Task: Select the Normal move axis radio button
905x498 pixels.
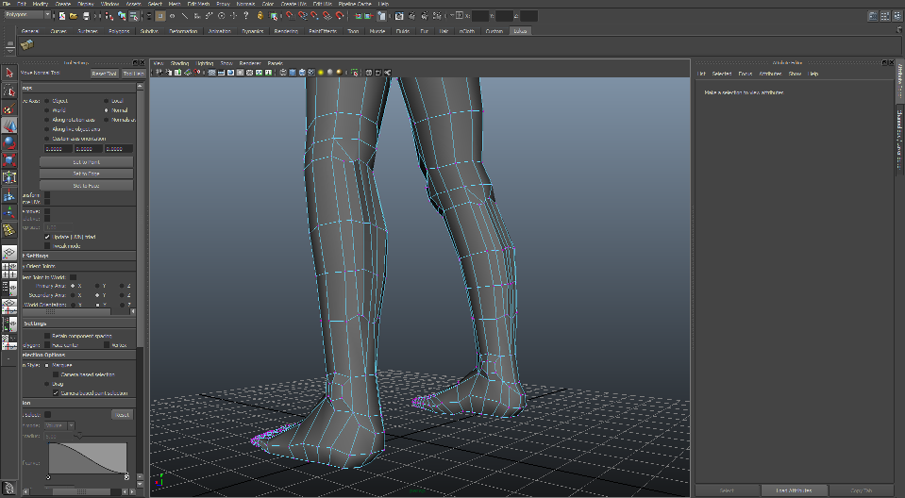Action: [107, 110]
